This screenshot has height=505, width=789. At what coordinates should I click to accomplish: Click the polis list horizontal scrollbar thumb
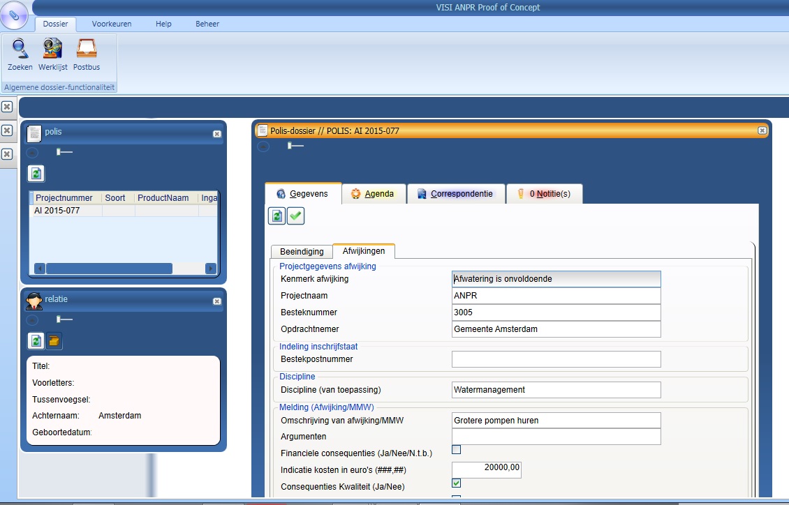tap(109, 269)
